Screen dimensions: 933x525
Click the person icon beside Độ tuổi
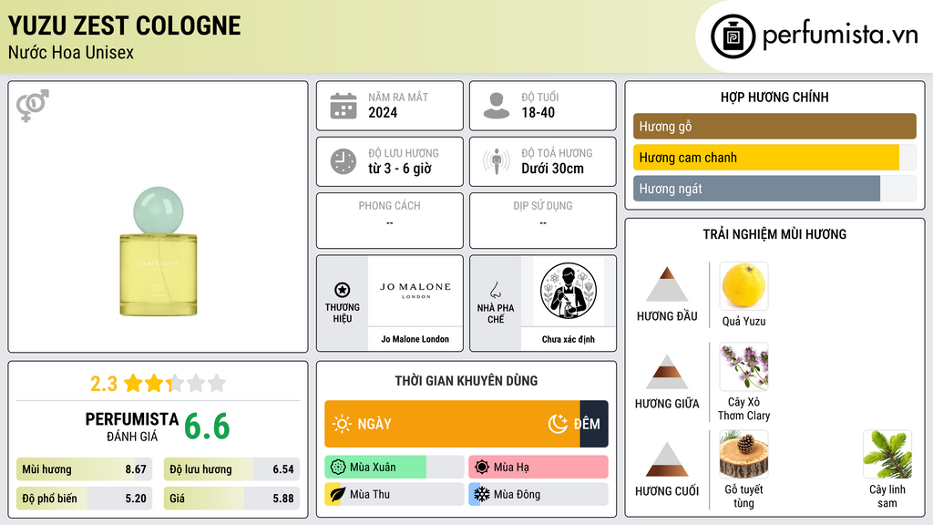point(497,106)
